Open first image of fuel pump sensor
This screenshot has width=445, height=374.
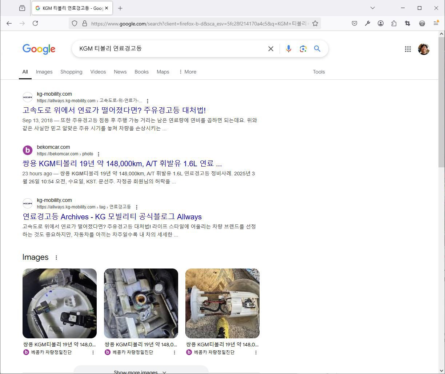pyautogui.click(x=60, y=303)
